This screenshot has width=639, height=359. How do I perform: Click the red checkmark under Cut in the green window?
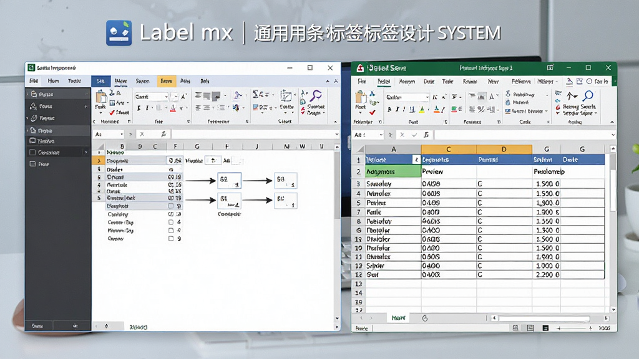(x=372, y=112)
